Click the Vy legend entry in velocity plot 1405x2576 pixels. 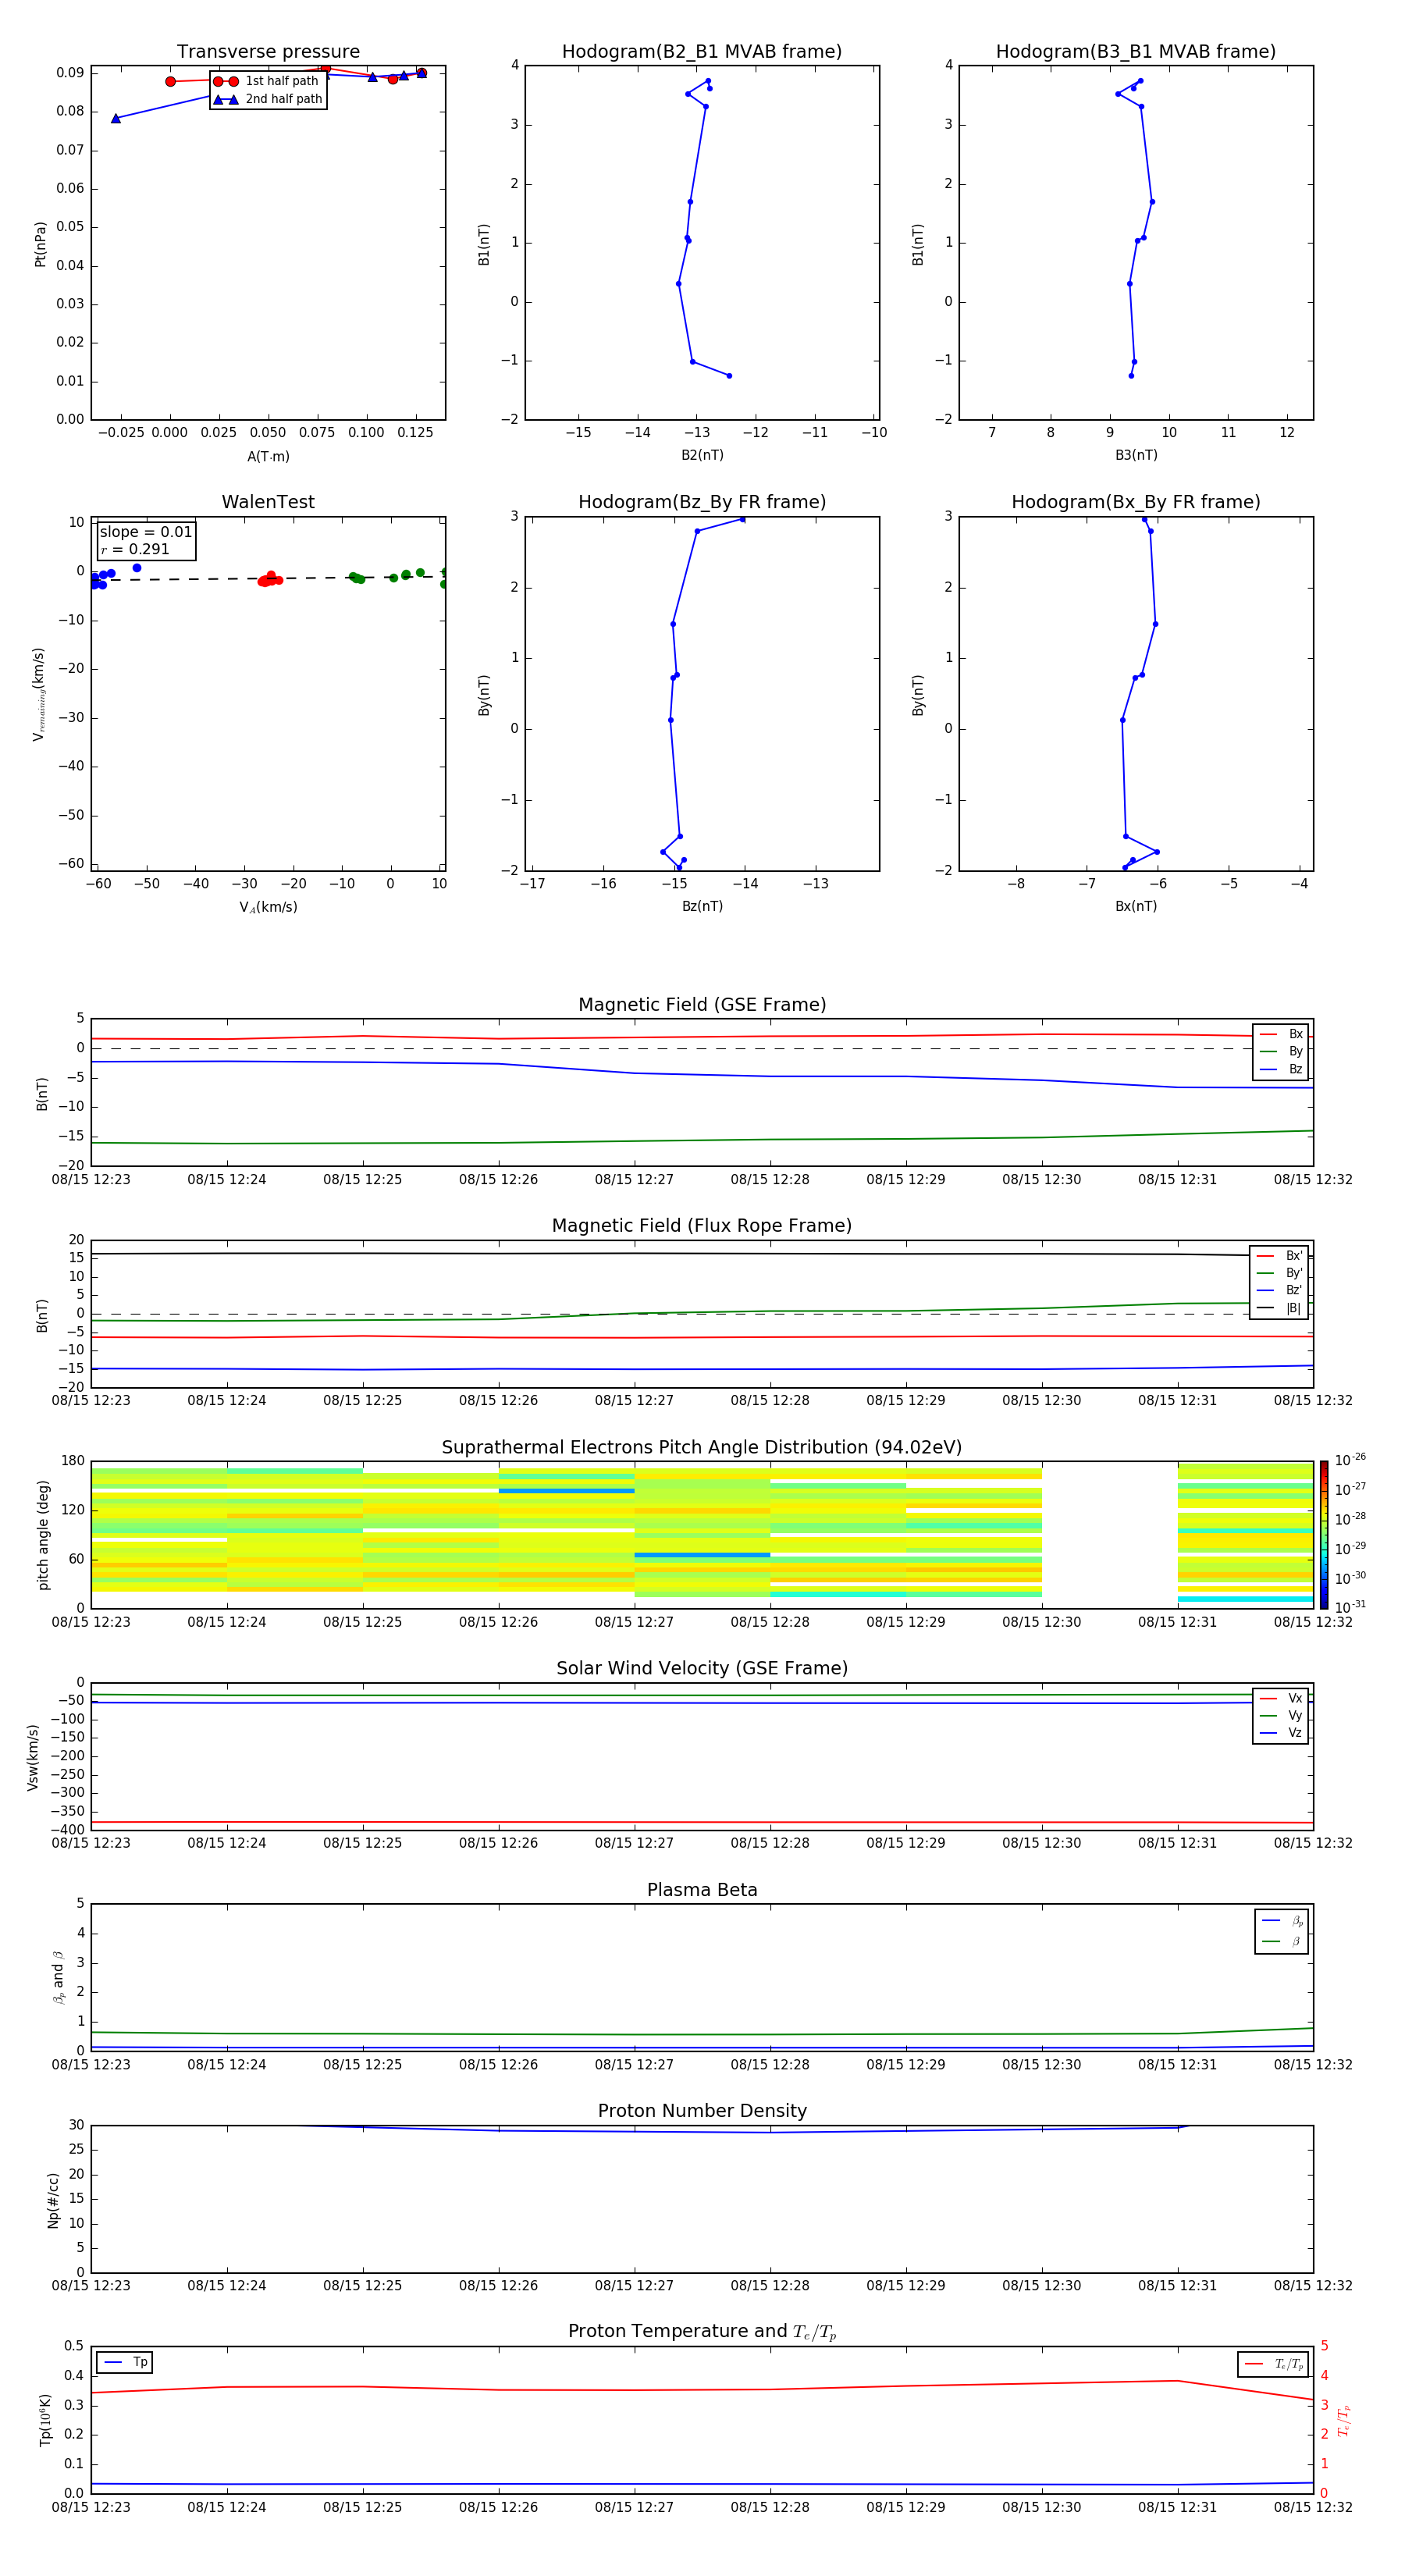pos(1281,1715)
